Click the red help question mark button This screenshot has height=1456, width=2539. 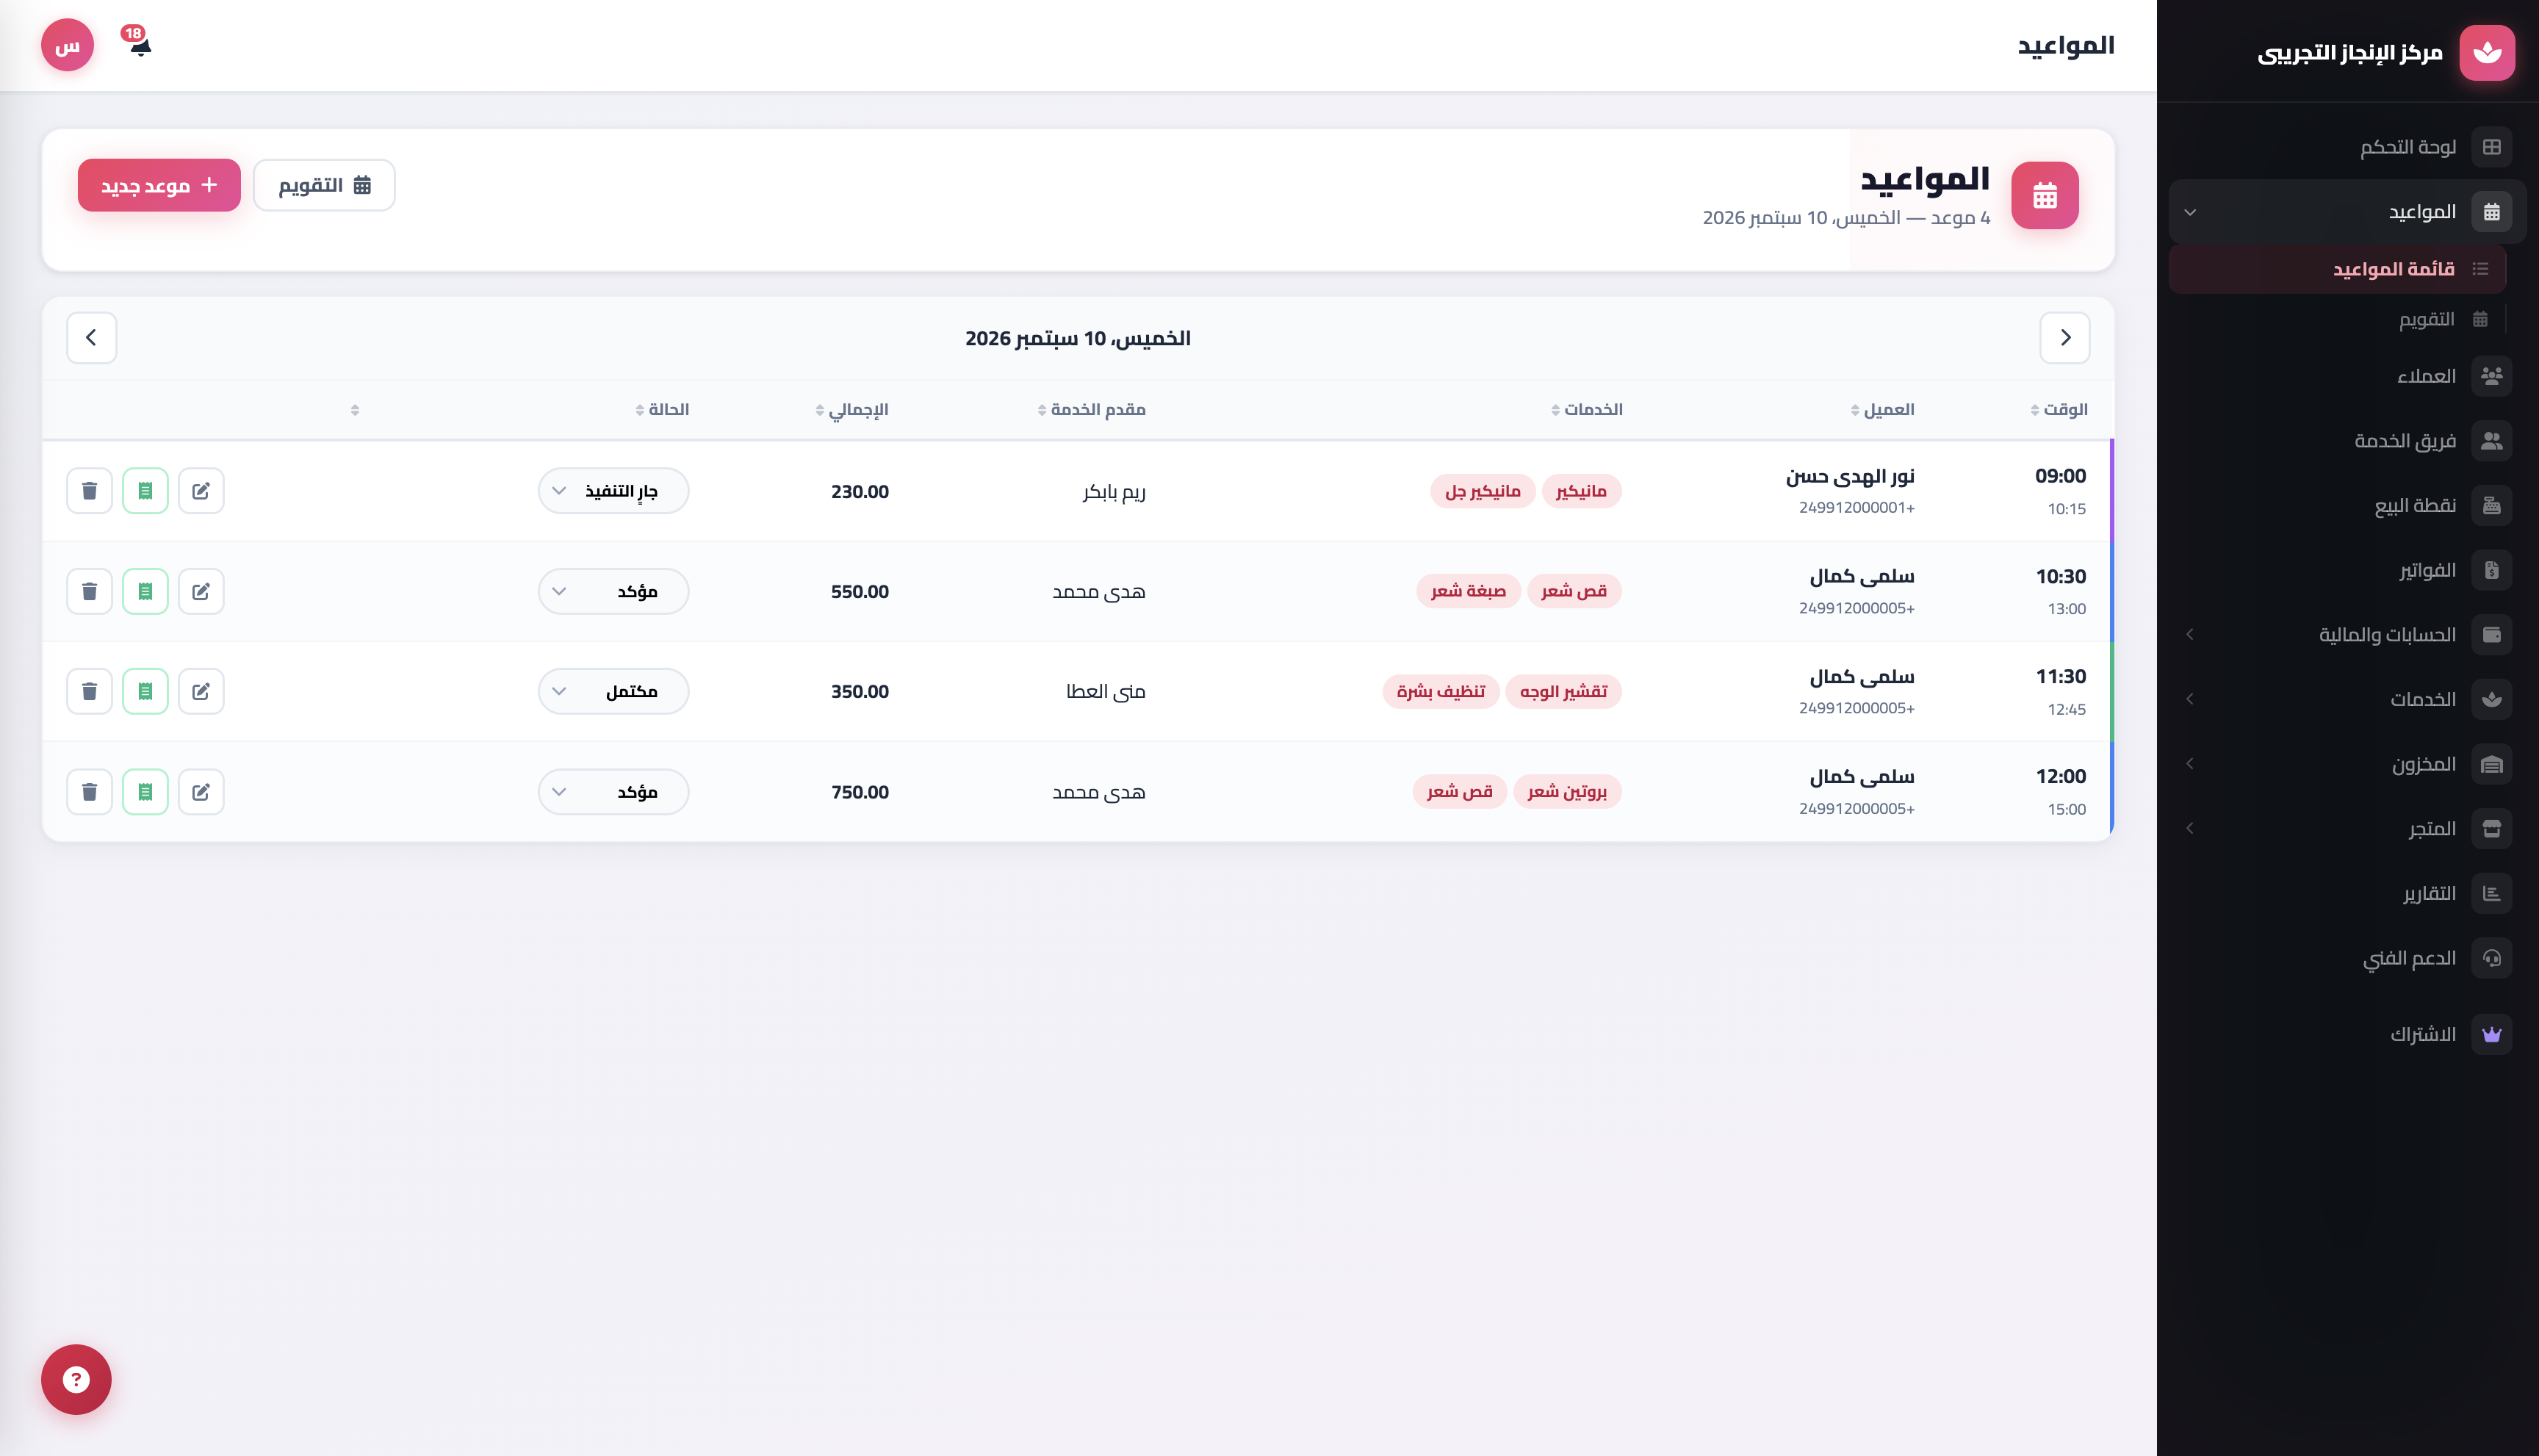[76, 1379]
